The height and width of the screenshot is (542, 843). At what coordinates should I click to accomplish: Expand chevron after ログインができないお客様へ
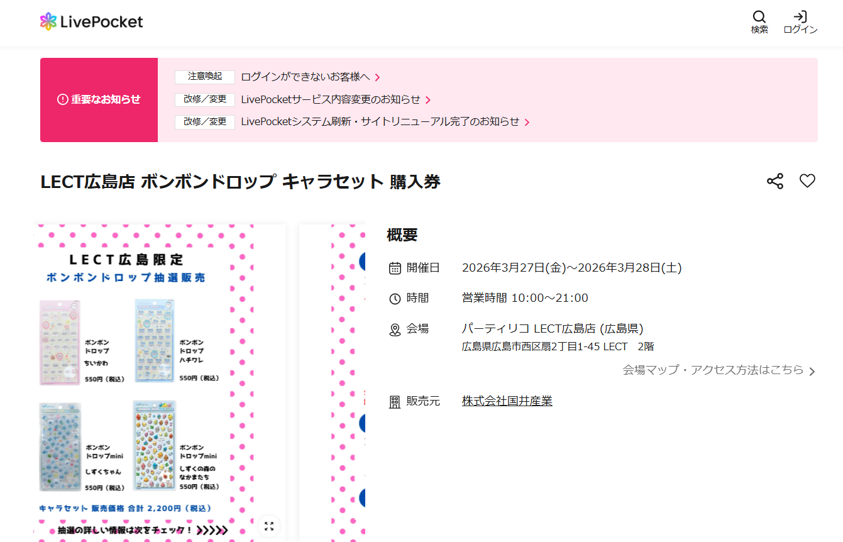[377, 77]
